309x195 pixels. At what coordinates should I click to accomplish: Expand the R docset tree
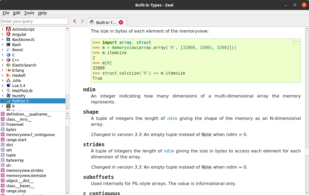click(x=2, y=106)
